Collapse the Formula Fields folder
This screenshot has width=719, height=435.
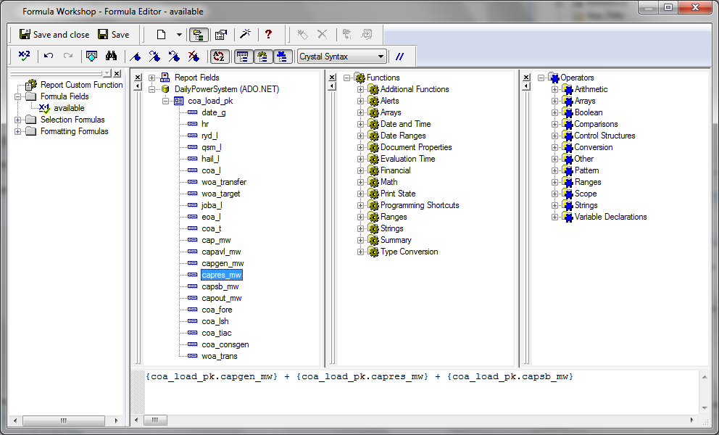pos(17,96)
